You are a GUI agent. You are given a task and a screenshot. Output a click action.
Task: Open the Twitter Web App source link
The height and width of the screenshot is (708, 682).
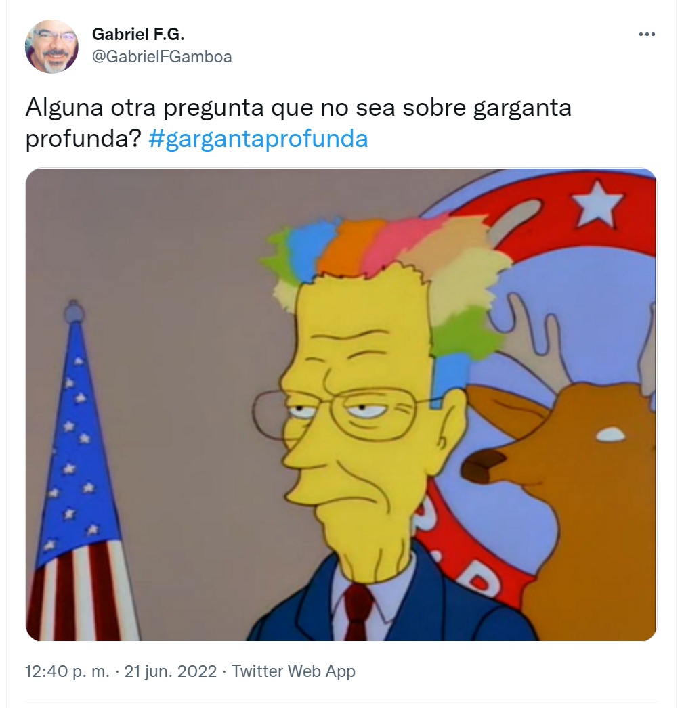(293, 671)
